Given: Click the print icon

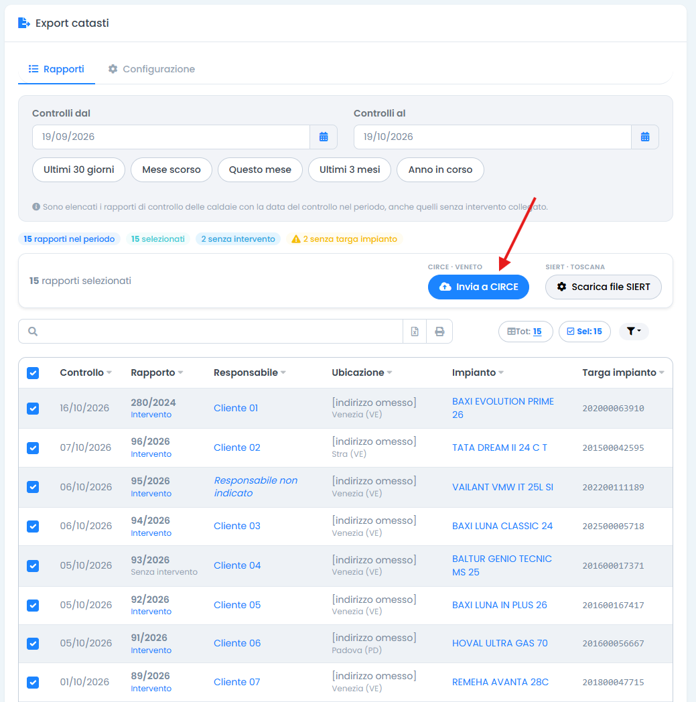Looking at the screenshot, I should pyautogui.click(x=439, y=332).
